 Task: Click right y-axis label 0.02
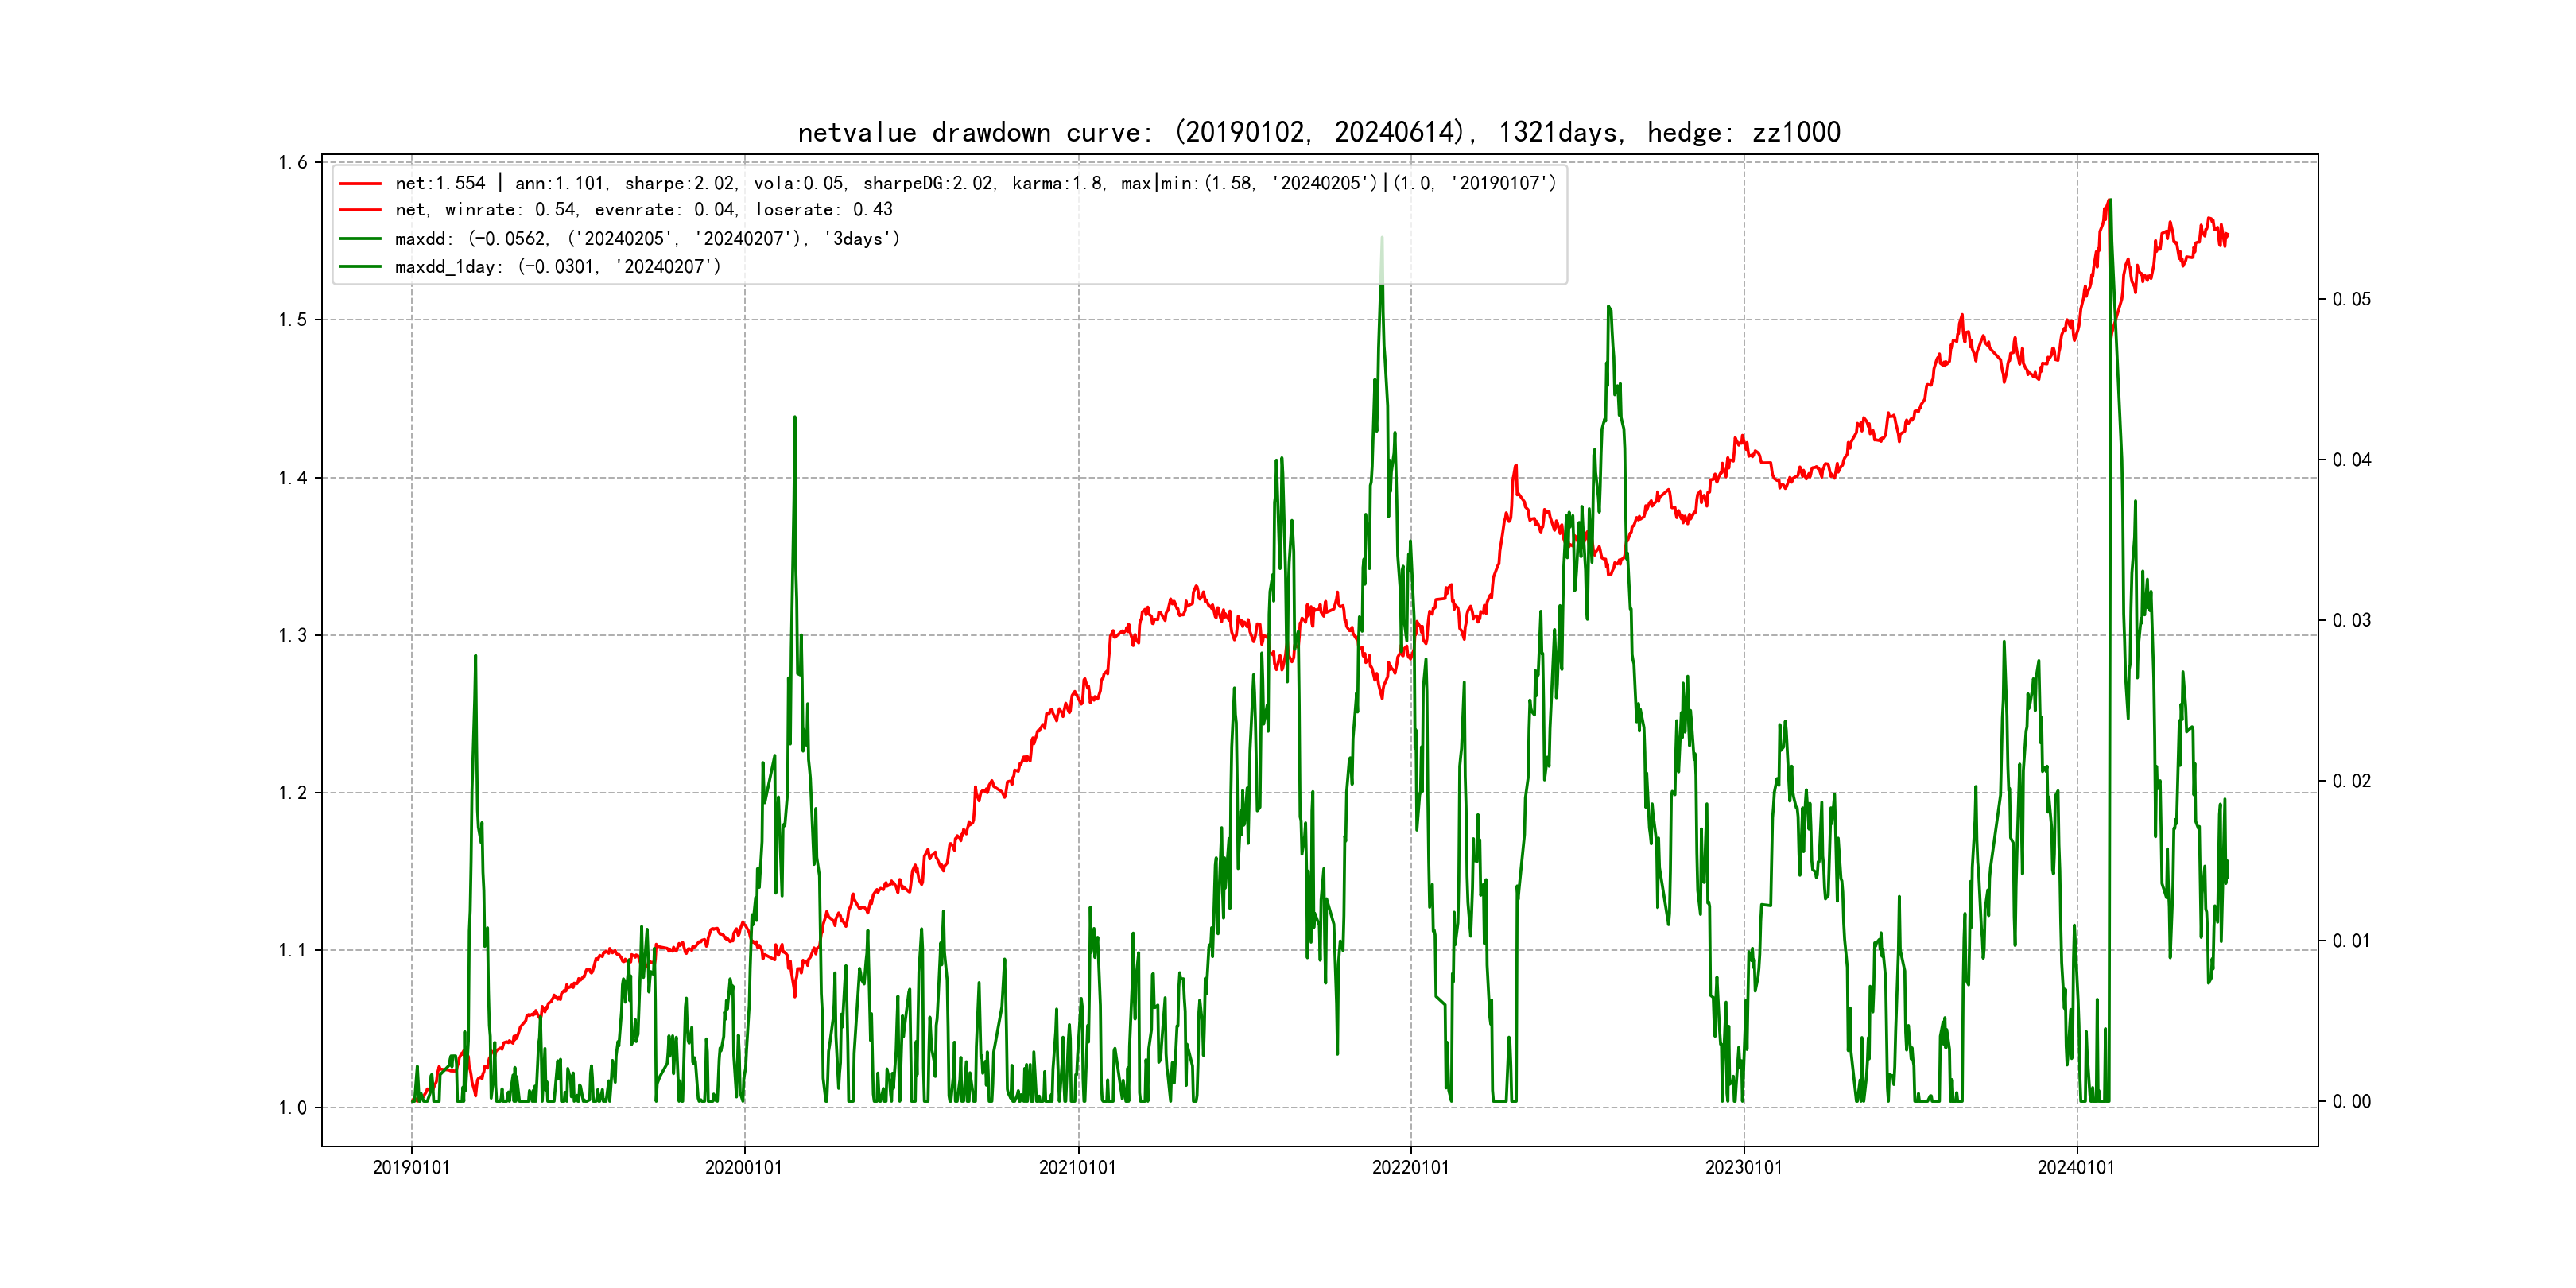click(x=2351, y=781)
